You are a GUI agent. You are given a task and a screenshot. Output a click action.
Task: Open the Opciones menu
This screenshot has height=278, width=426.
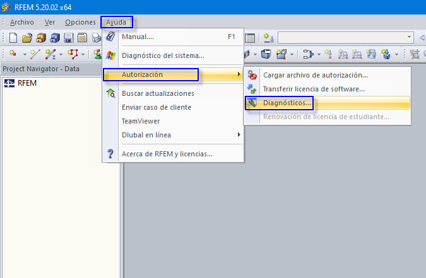tap(80, 22)
